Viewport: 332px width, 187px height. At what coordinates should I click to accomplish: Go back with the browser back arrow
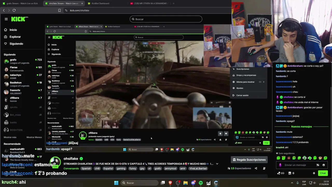[x=4, y=10]
